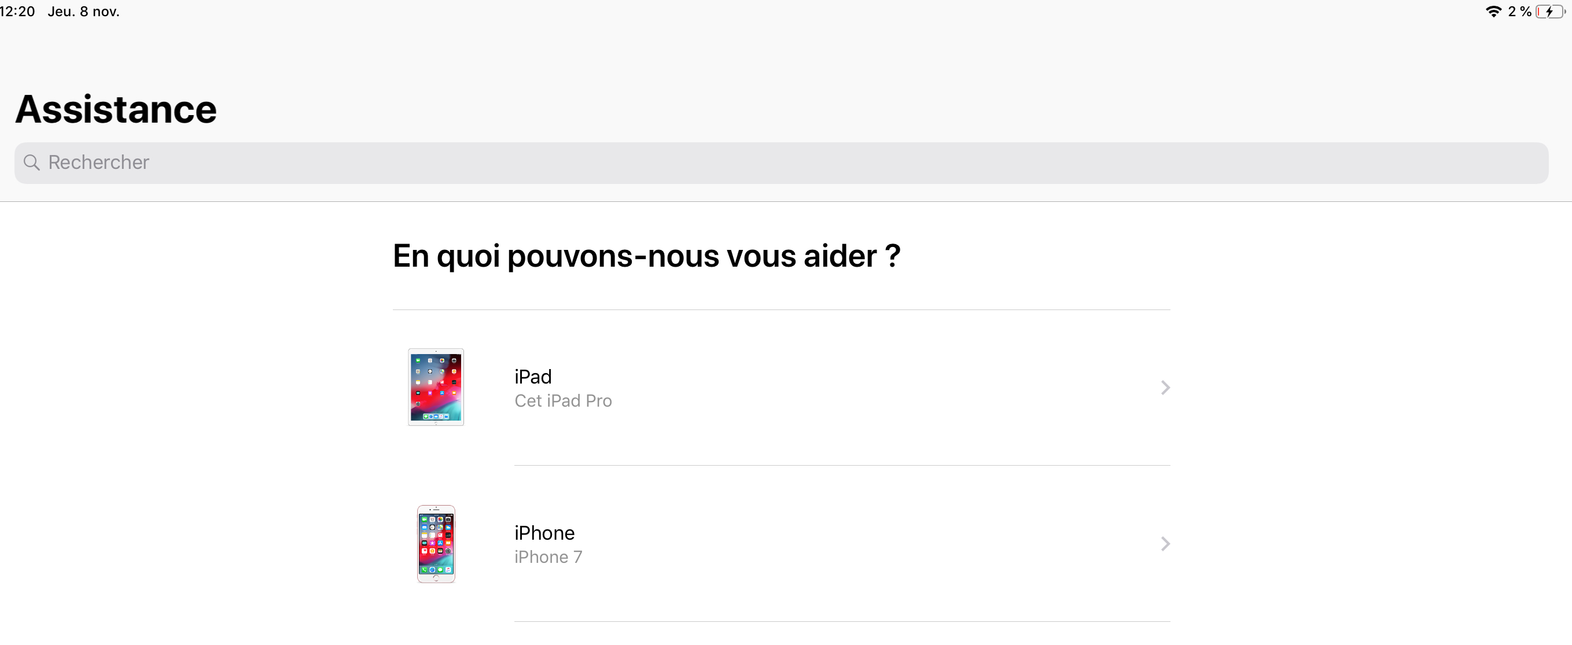Viewport: 1572px width, 645px height.
Task: Click the charging battery icon
Action: click(x=1550, y=12)
